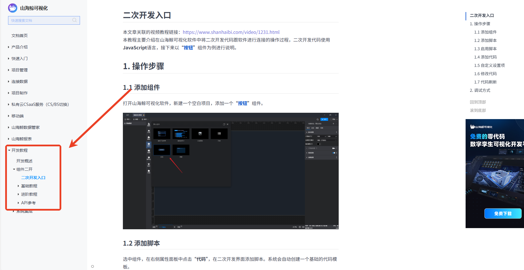The width and height of the screenshot is (524, 270).
Task: Expand the 进阶教程 item arrow
Action: coord(18,194)
